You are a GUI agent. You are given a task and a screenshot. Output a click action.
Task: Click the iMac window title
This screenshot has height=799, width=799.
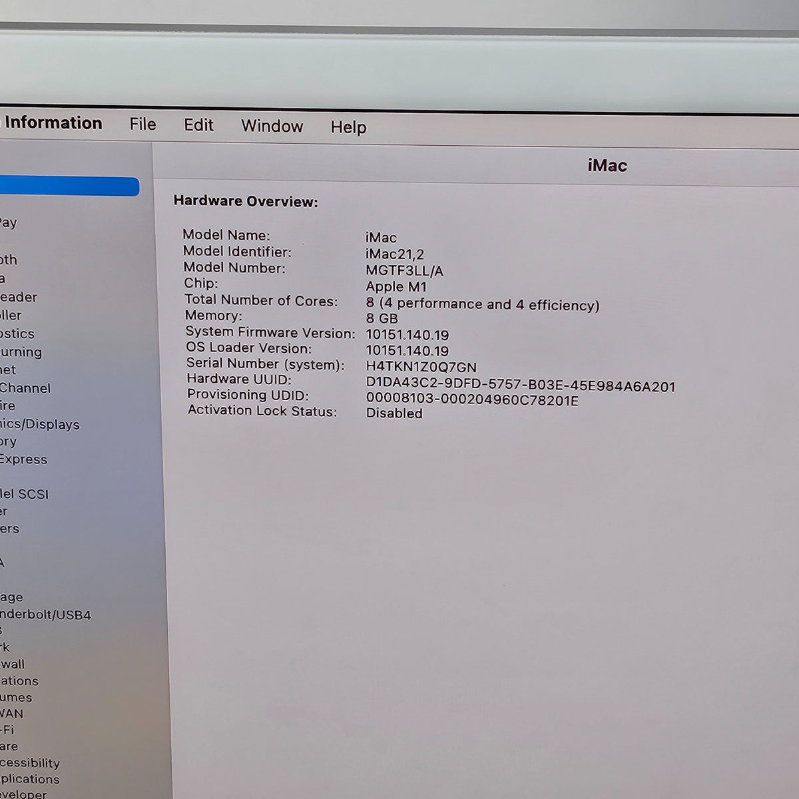click(x=607, y=165)
